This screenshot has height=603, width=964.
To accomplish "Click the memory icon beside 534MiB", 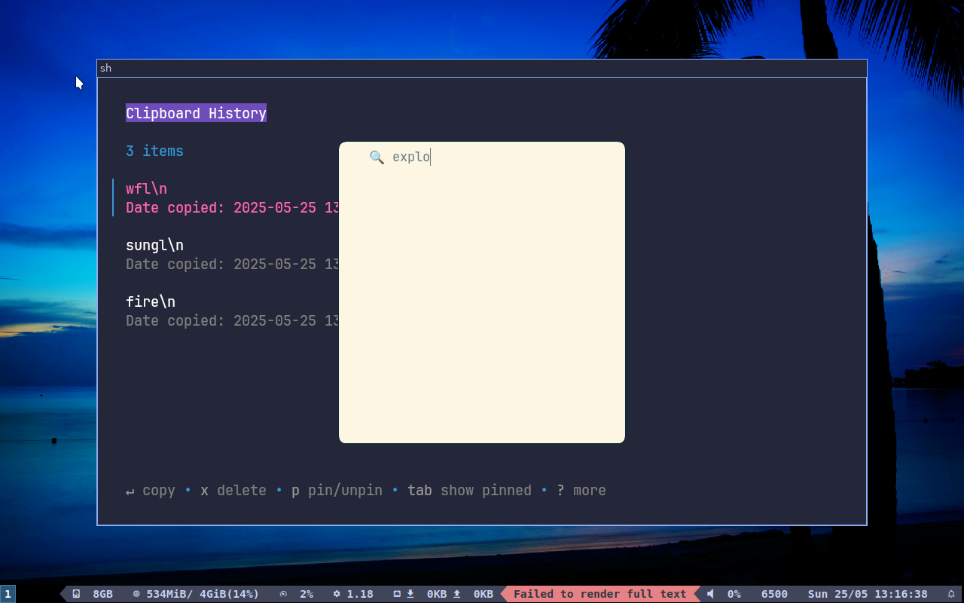I will (136, 594).
